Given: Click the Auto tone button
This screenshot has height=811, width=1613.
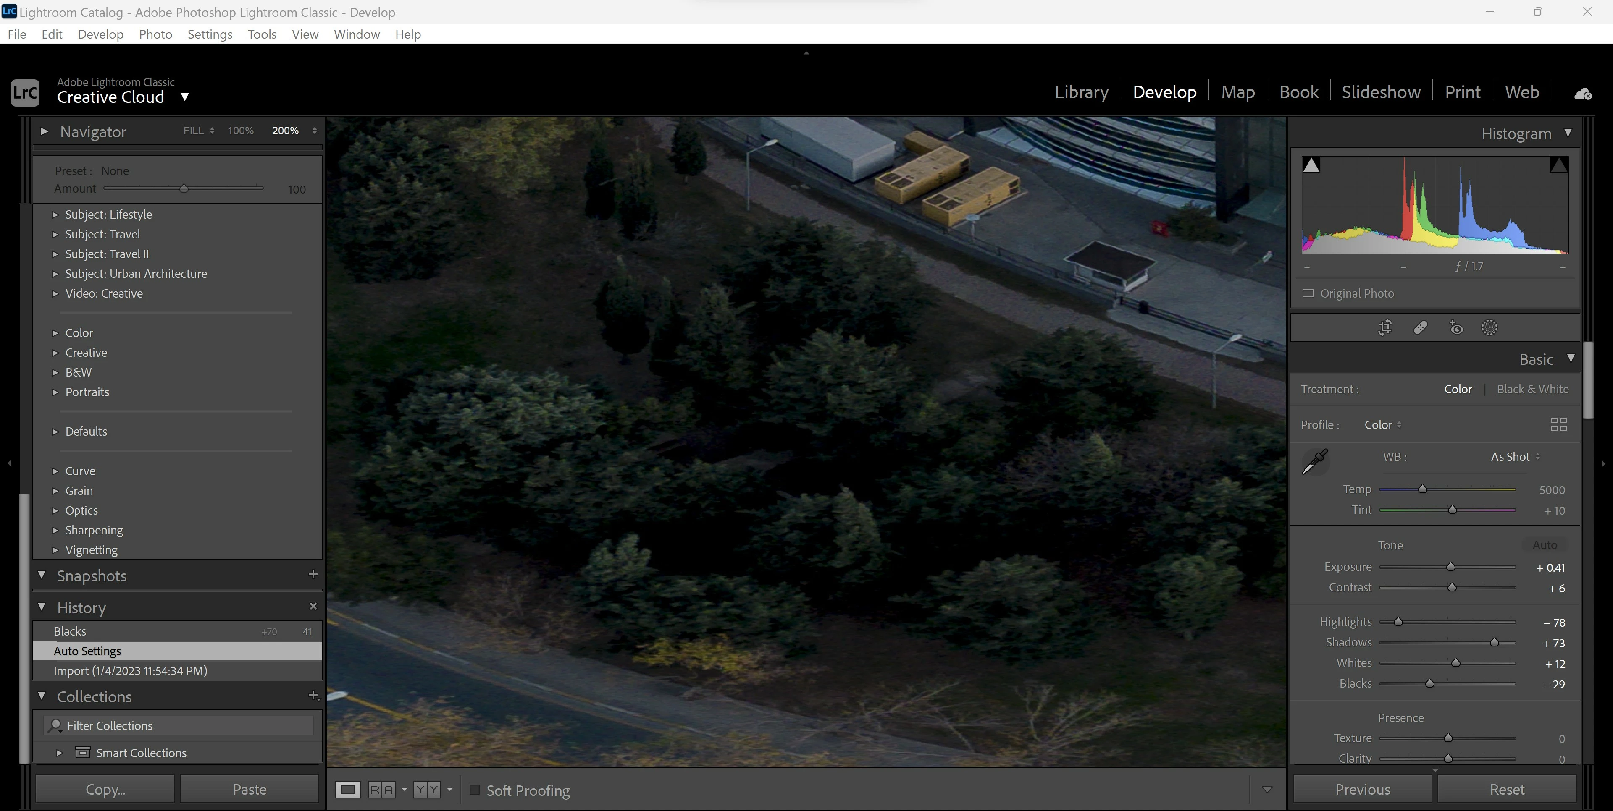Looking at the screenshot, I should [1544, 545].
